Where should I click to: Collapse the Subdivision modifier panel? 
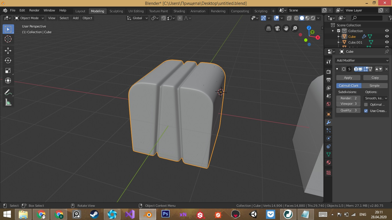(337, 69)
